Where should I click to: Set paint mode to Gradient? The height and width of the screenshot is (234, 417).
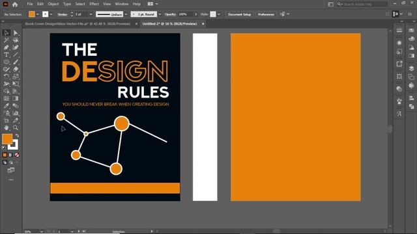point(10,155)
